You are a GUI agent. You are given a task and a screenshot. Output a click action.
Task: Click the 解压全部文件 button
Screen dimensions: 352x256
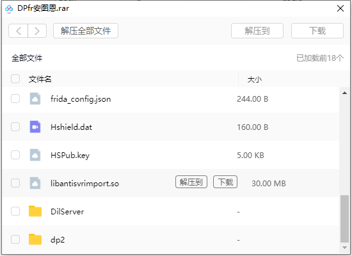click(x=86, y=31)
